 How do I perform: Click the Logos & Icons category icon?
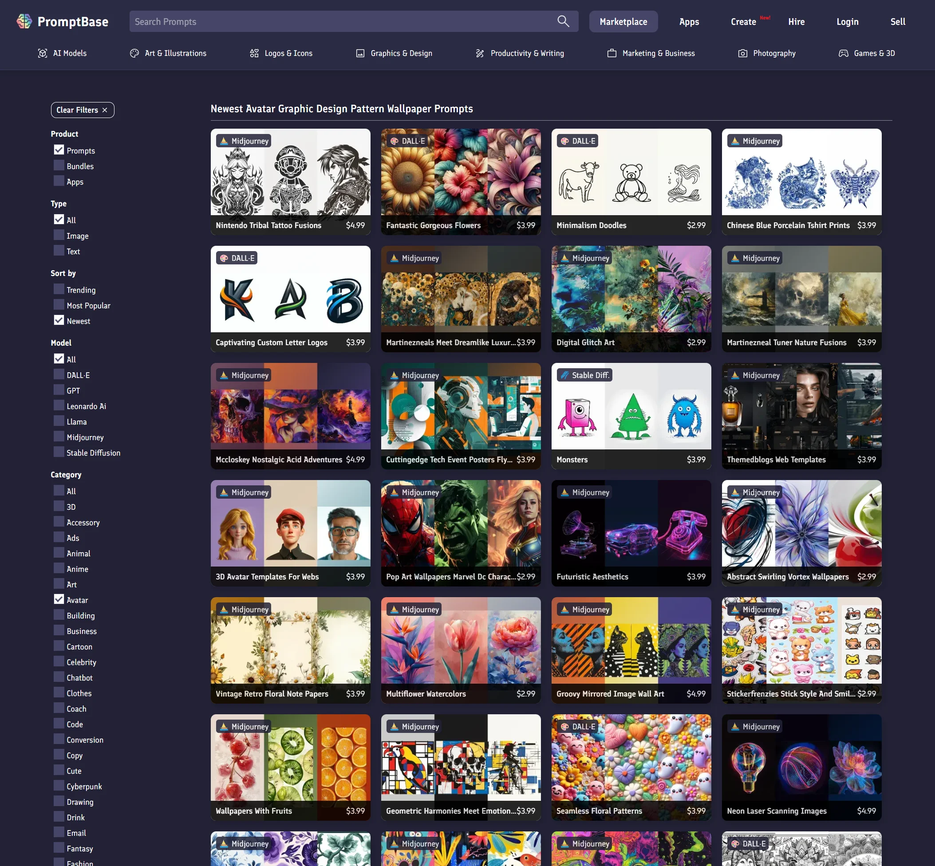[254, 53]
